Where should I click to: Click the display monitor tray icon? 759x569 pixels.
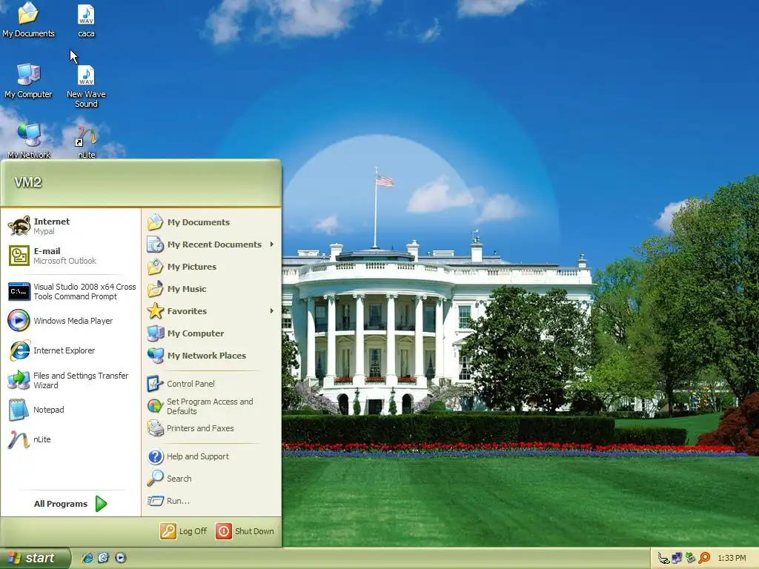tap(677, 559)
